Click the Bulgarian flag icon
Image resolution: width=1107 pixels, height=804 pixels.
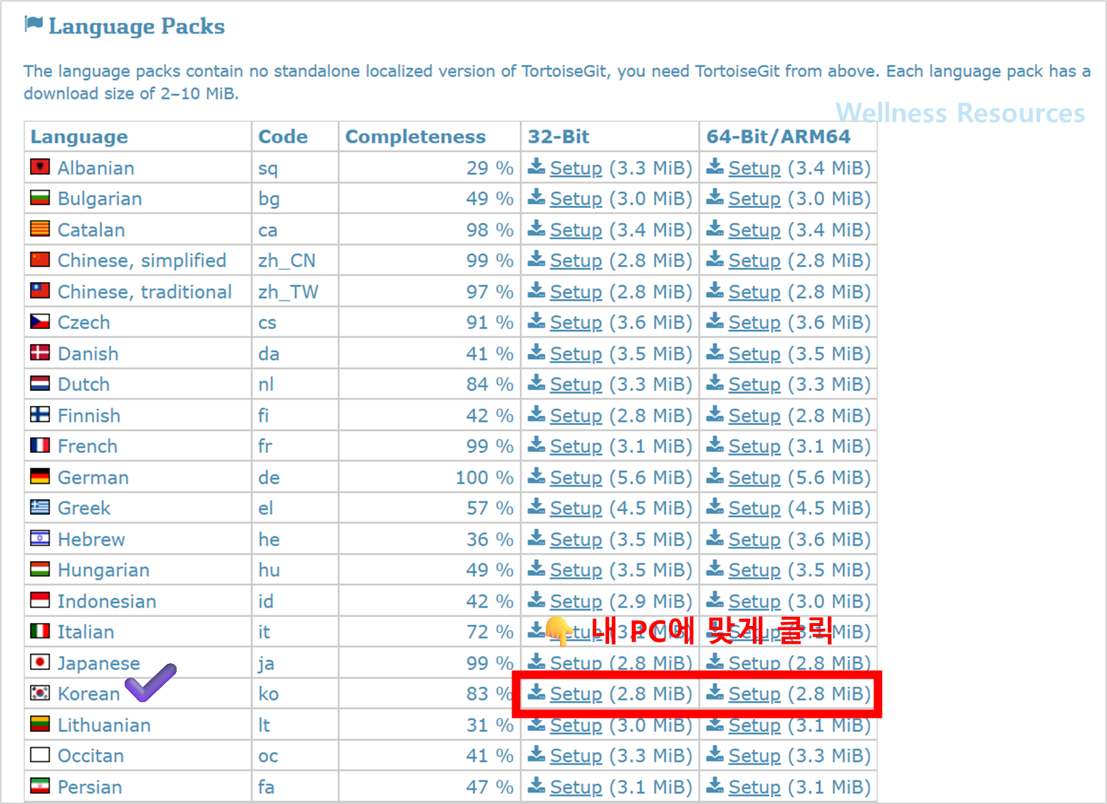(40, 197)
